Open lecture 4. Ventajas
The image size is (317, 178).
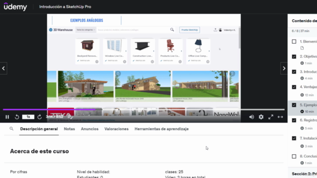point(308,87)
